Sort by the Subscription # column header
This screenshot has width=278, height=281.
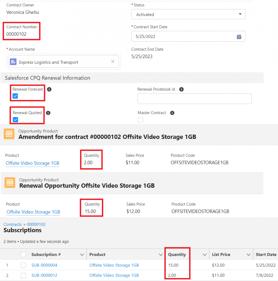[x=46, y=255]
